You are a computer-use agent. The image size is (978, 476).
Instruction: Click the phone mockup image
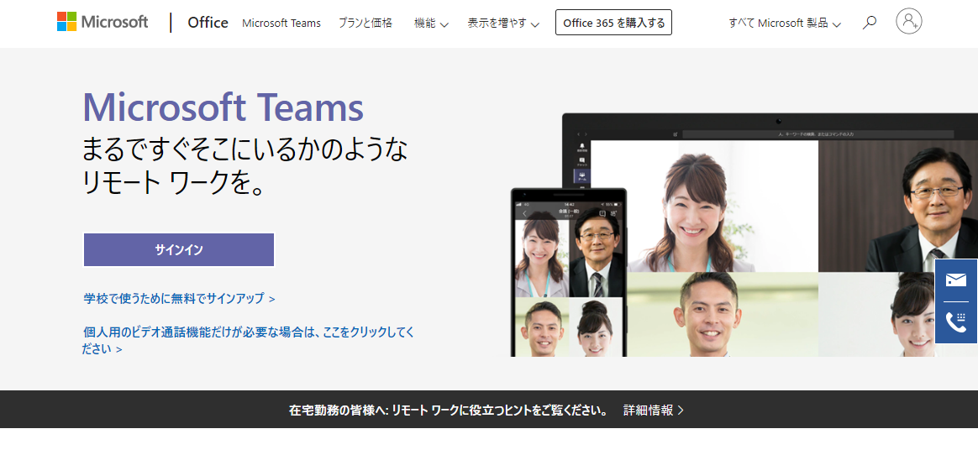(x=568, y=273)
